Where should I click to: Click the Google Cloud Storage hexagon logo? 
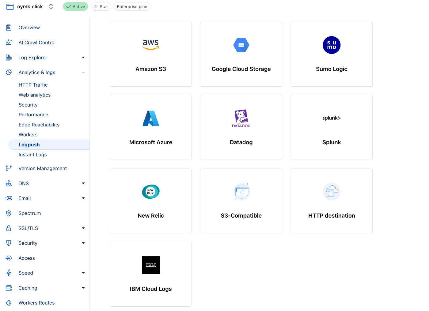(x=241, y=45)
